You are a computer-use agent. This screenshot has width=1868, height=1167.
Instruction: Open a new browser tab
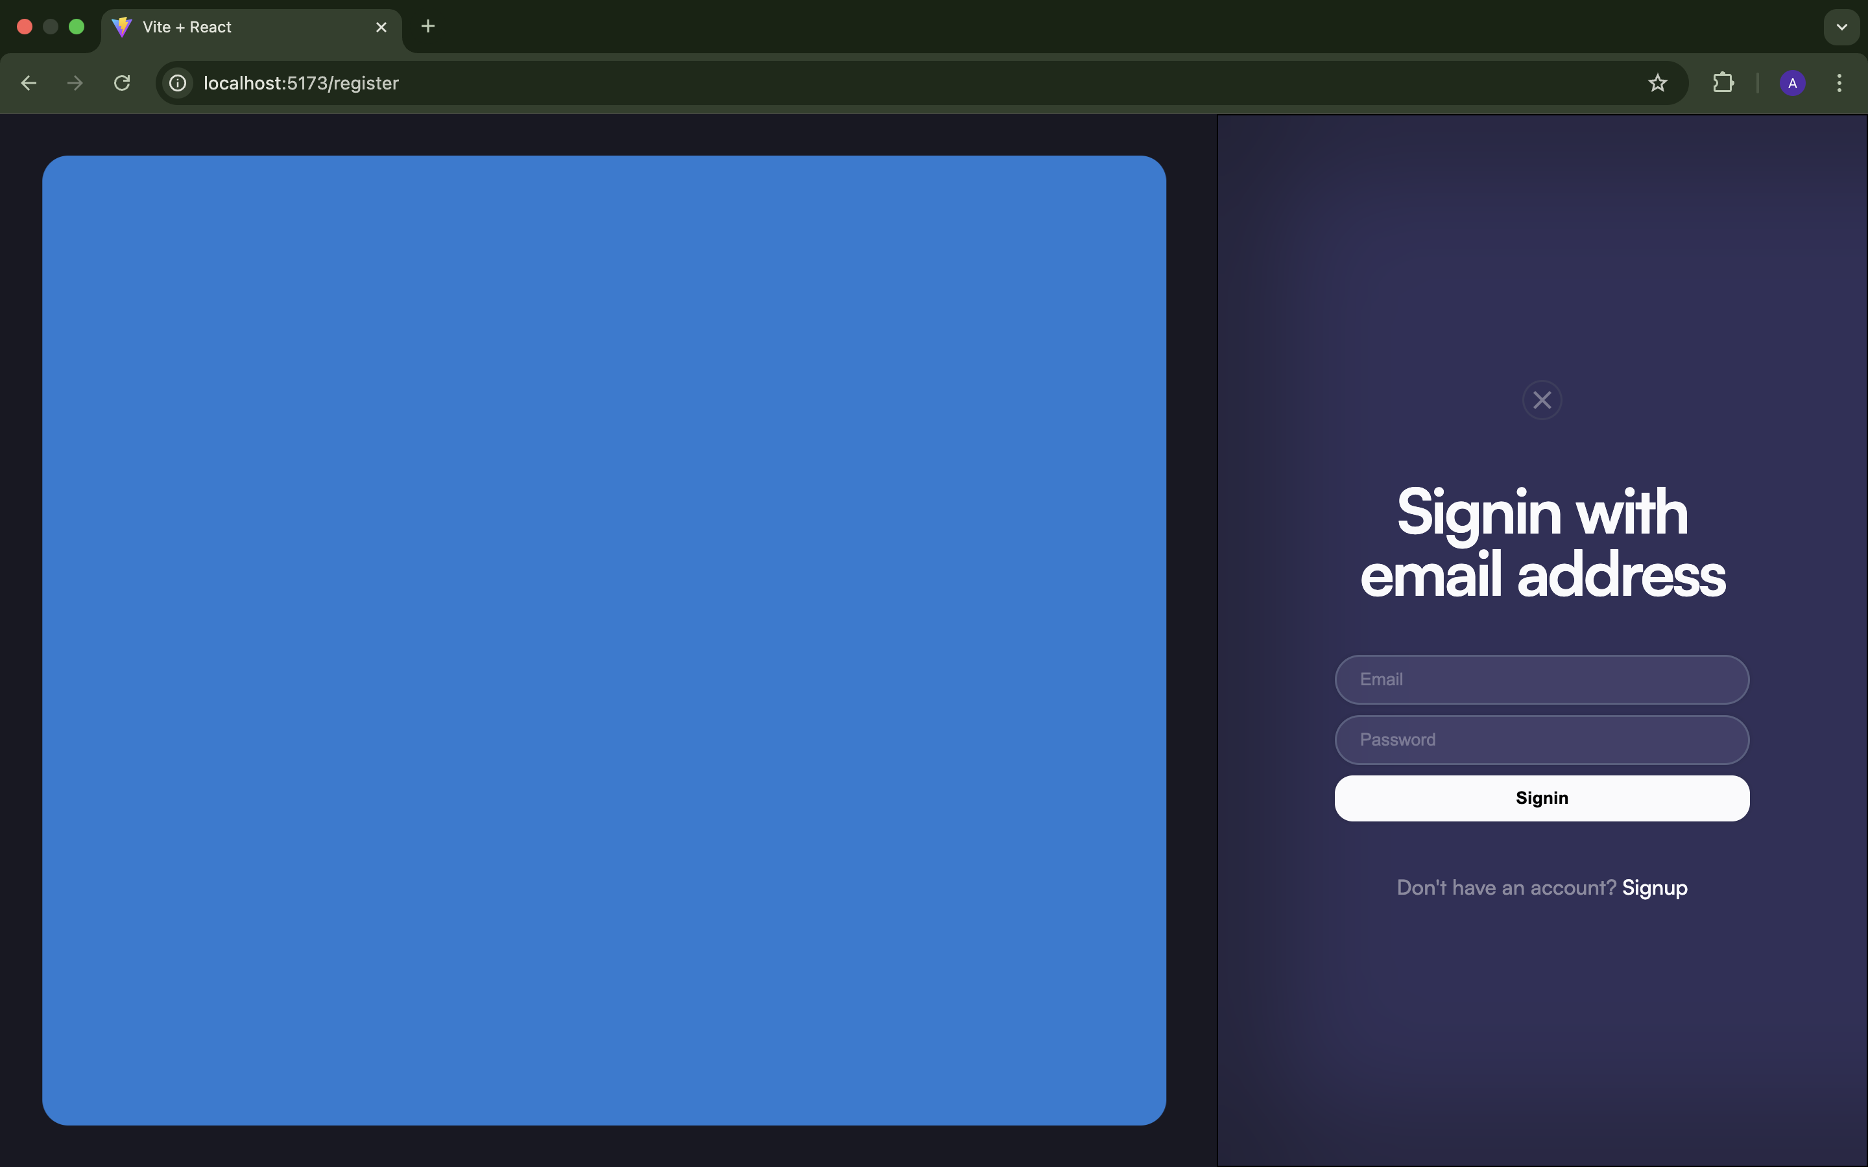[427, 27]
